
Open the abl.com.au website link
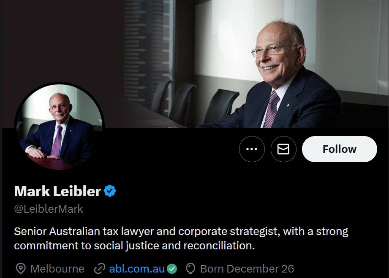pyautogui.click(x=137, y=269)
